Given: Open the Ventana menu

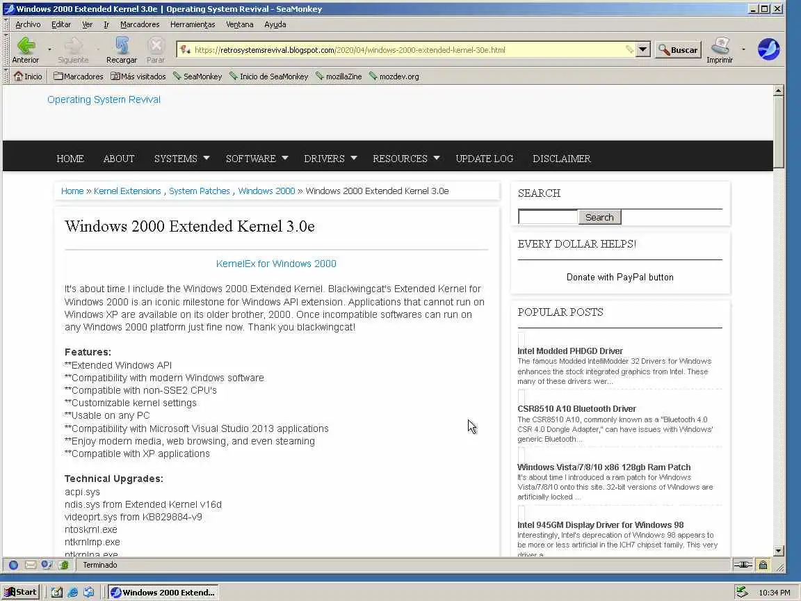Looking at the screenshot, I should pyautogui.click(x=240, y=24).
